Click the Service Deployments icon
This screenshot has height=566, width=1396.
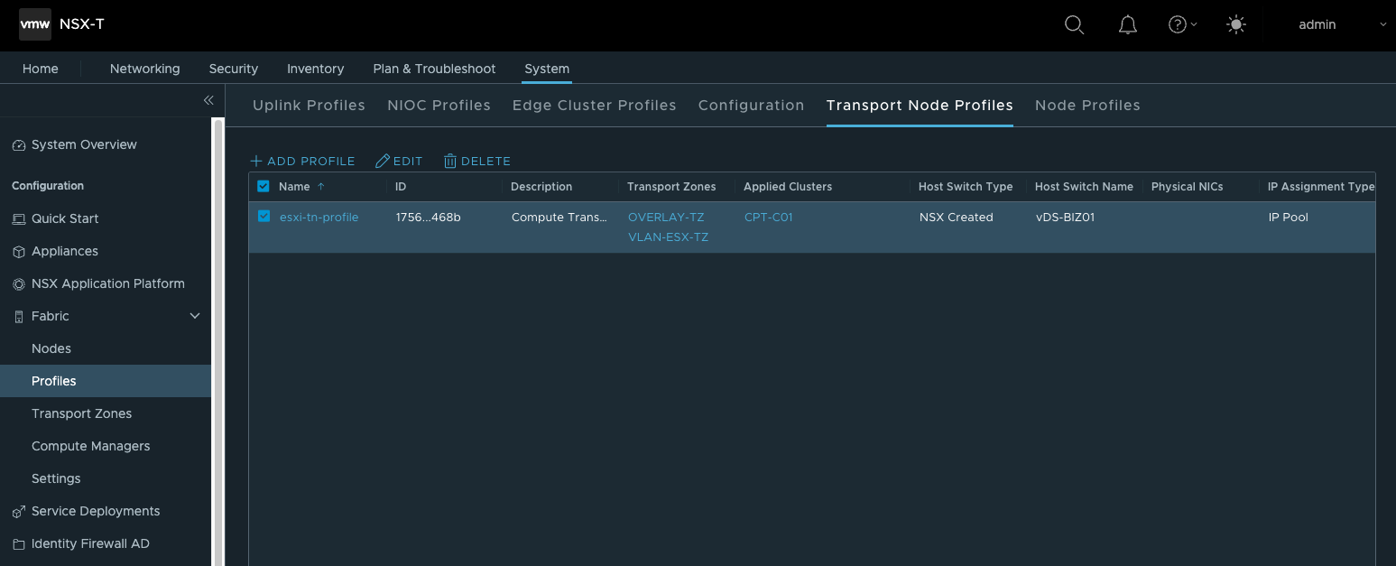[x=18, y=512]
